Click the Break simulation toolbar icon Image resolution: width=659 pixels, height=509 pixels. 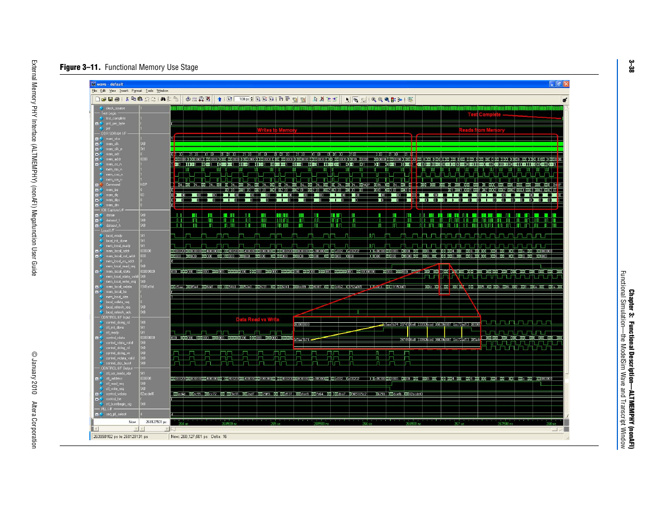coord(303,99)
